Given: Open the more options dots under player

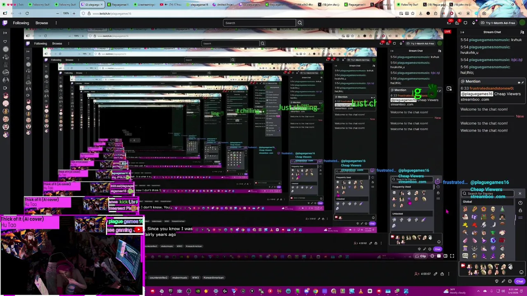Looking at the screenshot, I should 449,274.
